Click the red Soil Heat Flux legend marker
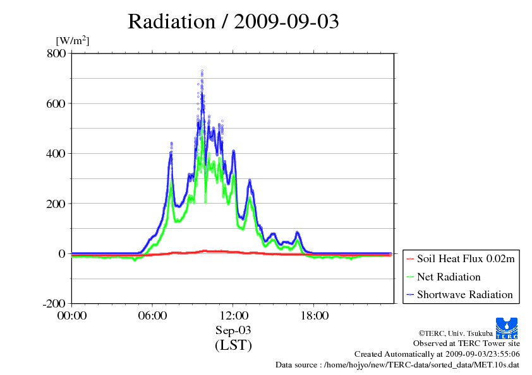The width and height of the screenshot is (532, 375). [x=410, y=259]
